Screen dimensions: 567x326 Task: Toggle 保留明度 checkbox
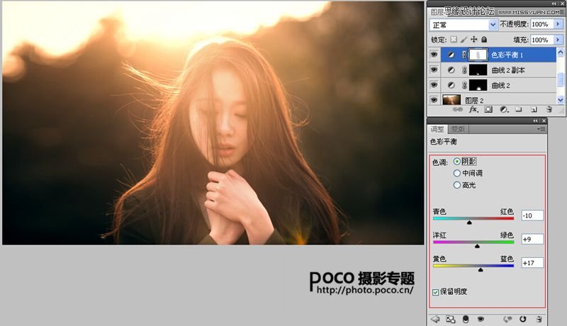436,292
